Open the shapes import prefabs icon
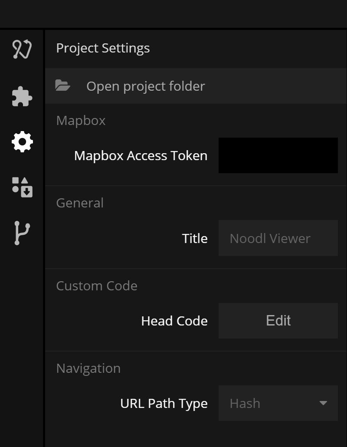The width and height of the screenshot is (347, 447). [x=22, y=187]
